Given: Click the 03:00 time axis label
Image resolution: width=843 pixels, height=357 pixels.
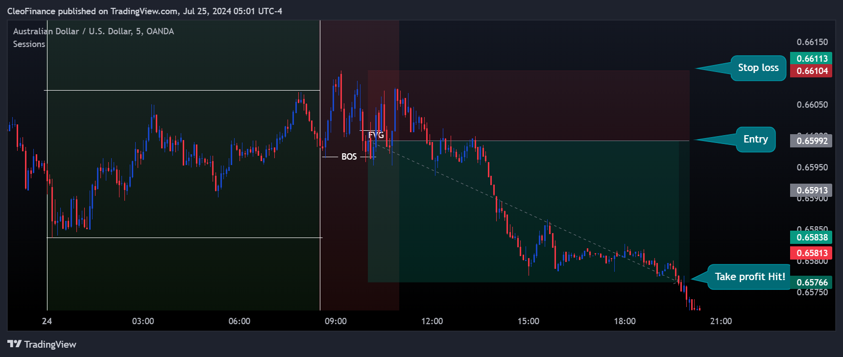Looking at the screenshot, I should (143, 321).
